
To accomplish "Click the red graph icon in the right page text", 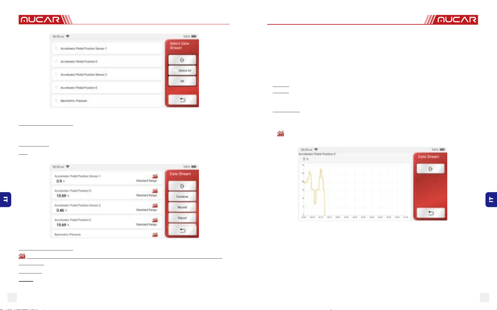I will [281, 134].
